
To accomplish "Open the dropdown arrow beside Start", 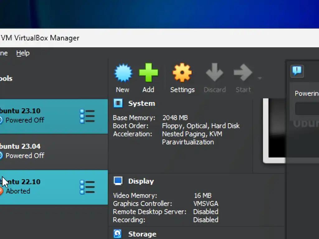I will (x=260, y=78).
